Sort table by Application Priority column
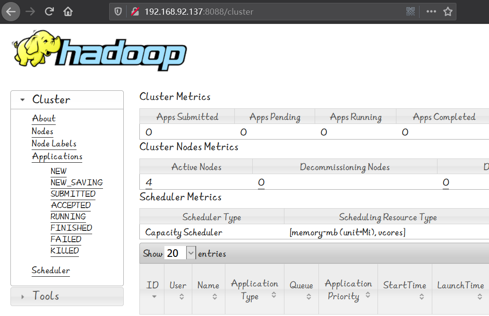489x316 pixels. (348, 289)
